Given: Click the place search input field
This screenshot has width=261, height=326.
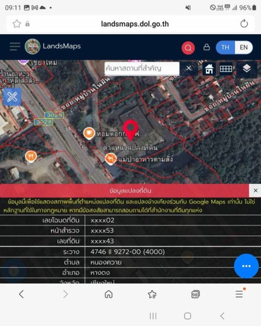Looking at the screenshot, I should pyautogui.click(x=142, y=69).
